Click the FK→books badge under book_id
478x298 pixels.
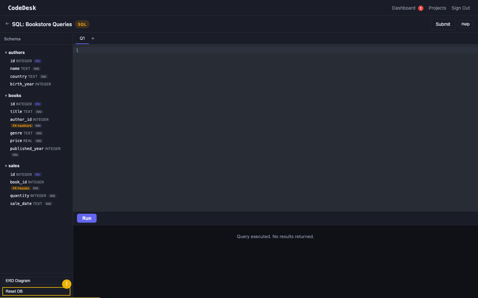pyautogui.click(x=21, y=188)
